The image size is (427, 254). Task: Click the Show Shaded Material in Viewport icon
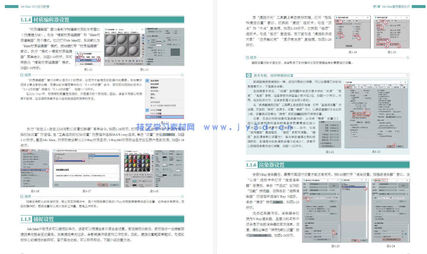click(133, 61)
